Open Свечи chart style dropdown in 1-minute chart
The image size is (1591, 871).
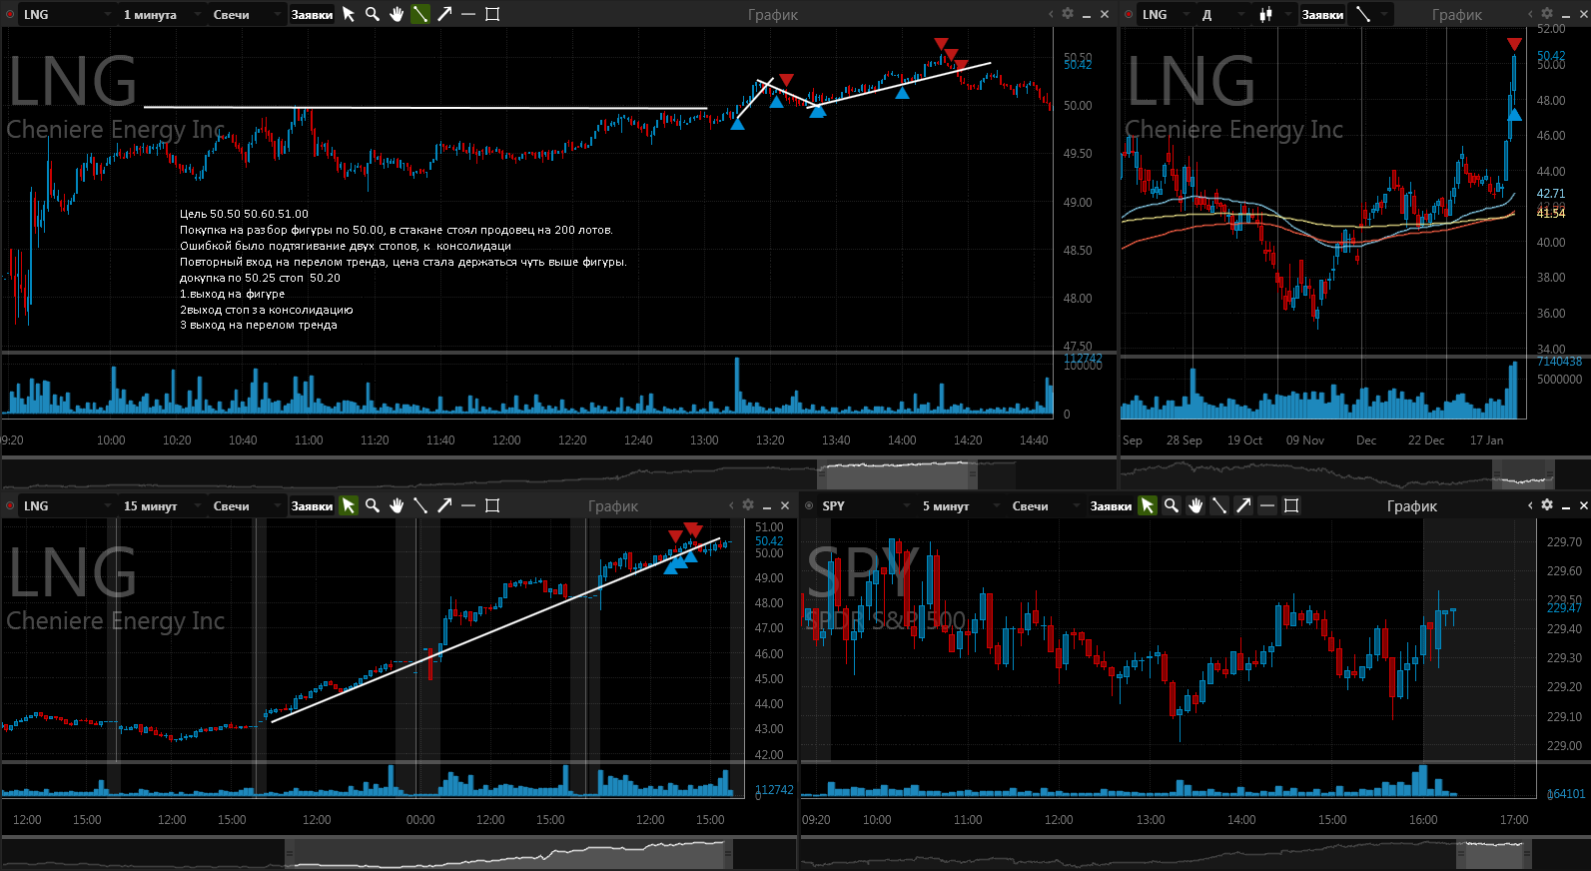pos(246,15)
